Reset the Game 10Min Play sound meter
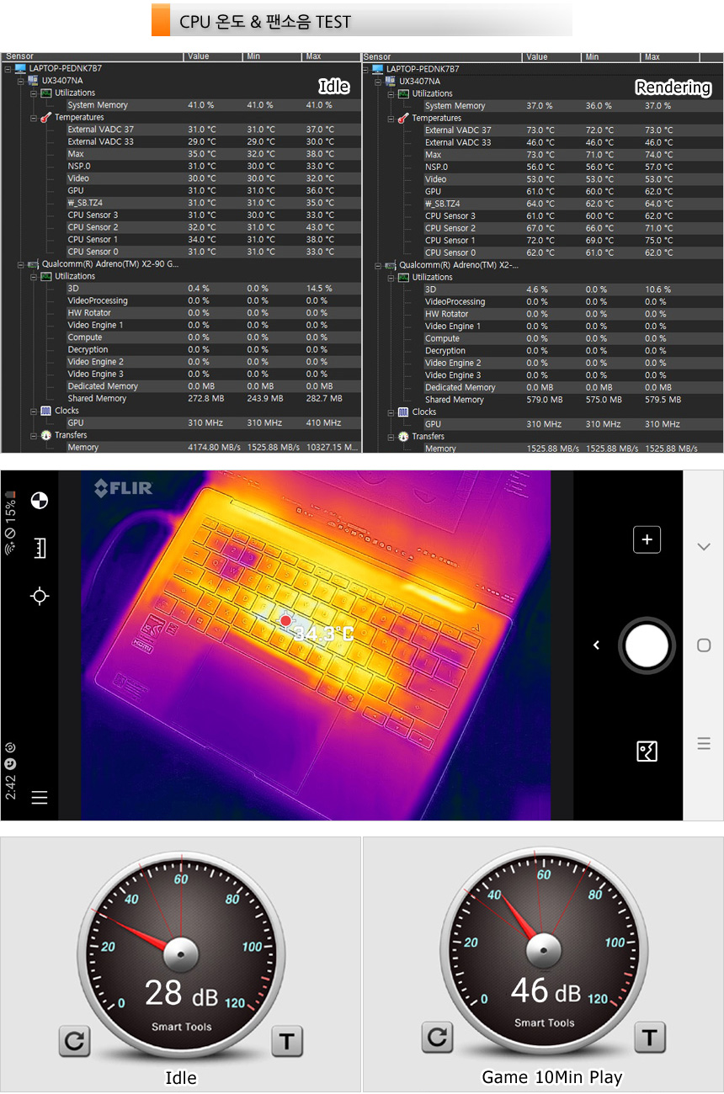Viewport: 724px width, 1094px height. 437,1037
